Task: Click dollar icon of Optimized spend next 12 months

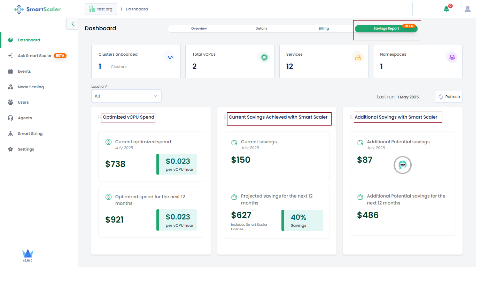Action: (x=109, y=197)
